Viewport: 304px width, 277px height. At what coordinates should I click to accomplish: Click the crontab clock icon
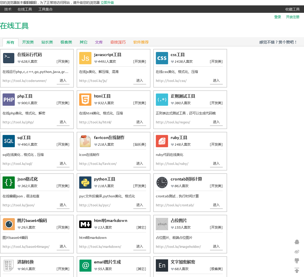coord(162,183)
